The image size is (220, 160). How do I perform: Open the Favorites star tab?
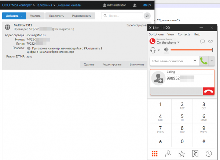pyautogui.click(x=181, y=154)
